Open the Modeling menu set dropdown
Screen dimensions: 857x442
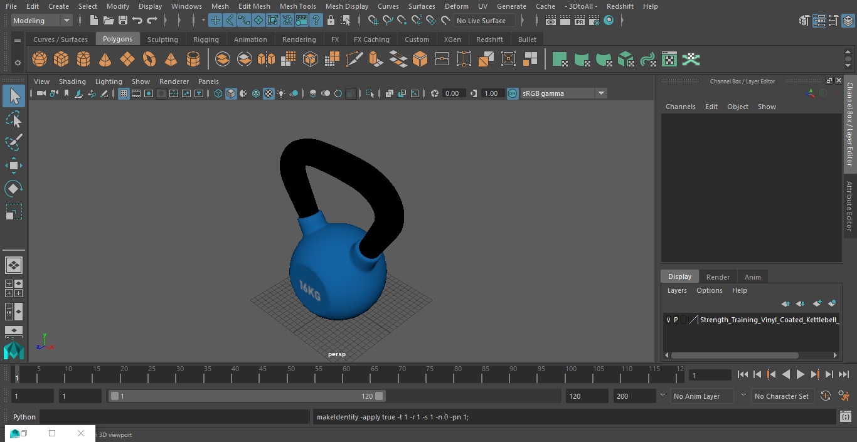pyautogui.click(x=42, y=21)
